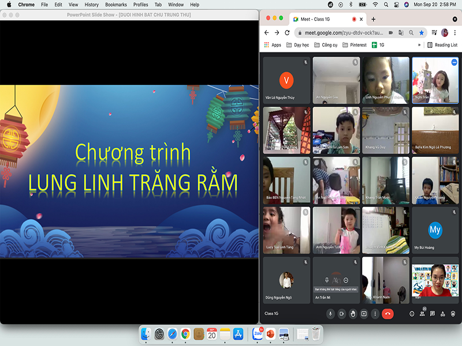Screen dimensions: 462x346
Task: Open Zalo from the Dock
Action: tap(257, 334)
